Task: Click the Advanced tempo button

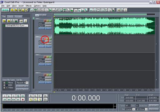Action: [x=154, y=105]
